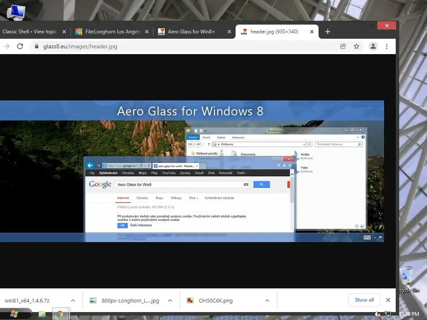Reload the current page
This screenshot has height=320, width=427.
tap(20, 46)
